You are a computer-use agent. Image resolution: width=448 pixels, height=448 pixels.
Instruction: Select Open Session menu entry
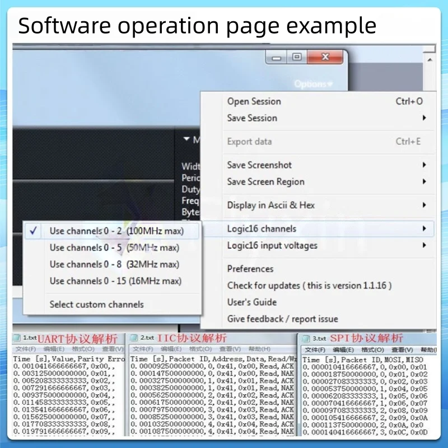click(x=325, y=101)
